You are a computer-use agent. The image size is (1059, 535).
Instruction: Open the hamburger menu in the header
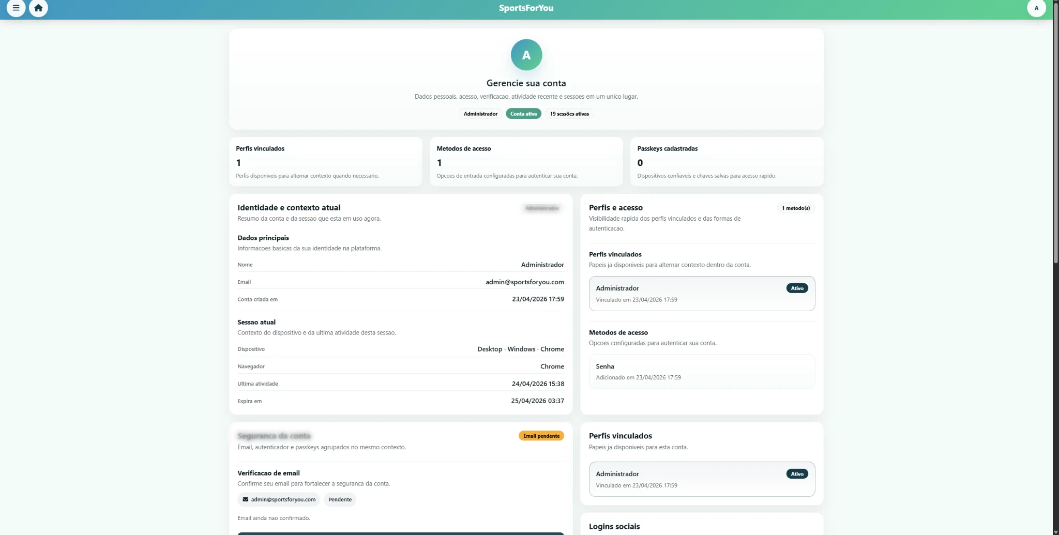(x=16, y=8)
